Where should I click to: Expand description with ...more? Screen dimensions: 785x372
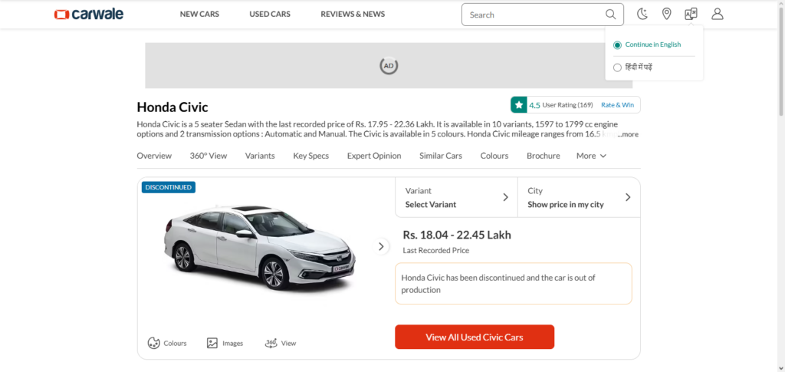628,134
